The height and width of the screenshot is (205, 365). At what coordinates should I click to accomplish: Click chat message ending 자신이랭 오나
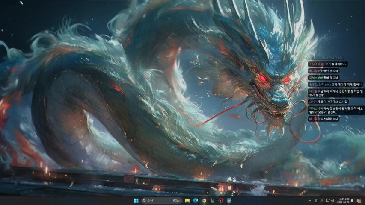tap(324, 119)
